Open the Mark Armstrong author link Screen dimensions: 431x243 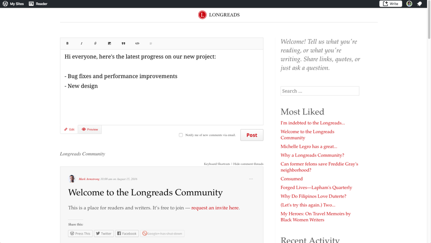tap(89, 179)
